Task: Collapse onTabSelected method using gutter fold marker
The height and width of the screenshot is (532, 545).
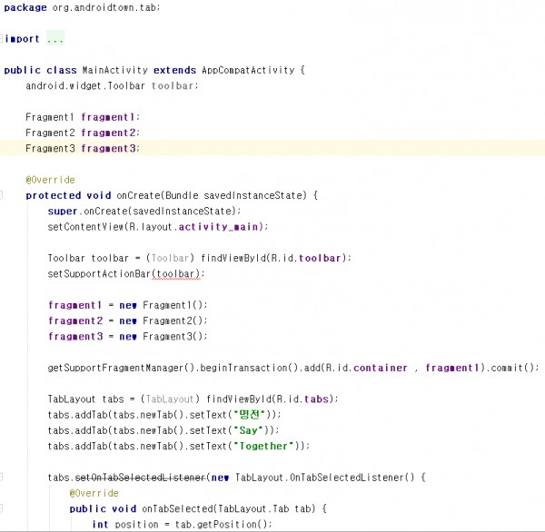Action: click(x=1, y=508)
